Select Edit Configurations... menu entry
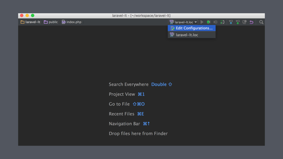283x159 pixels. point(192,28)
